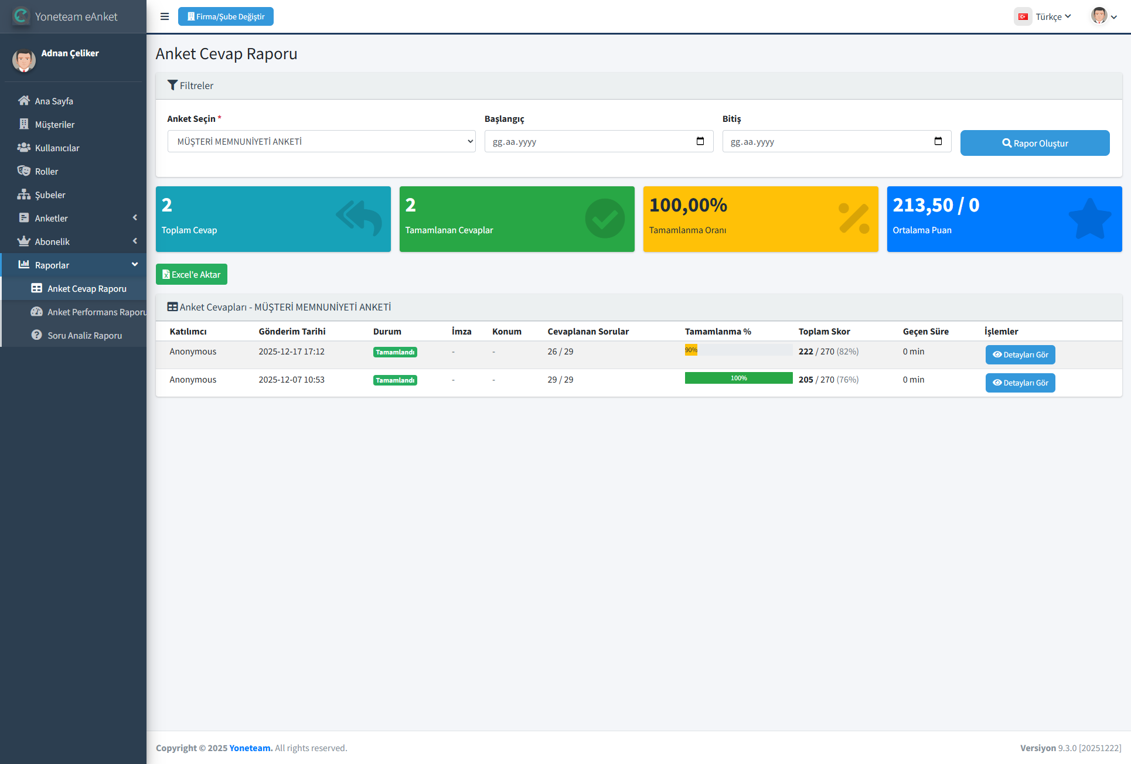Open Başlangıç date calendar picker icon
The height and width of the screenshot is (764, 1131).
point(700,141)
